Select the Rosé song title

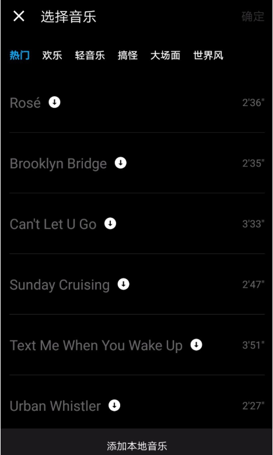[x=25, y=103]
